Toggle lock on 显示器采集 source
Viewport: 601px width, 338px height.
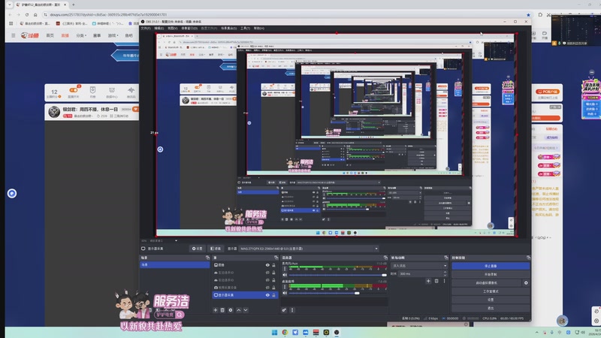[x=273, y=295]
